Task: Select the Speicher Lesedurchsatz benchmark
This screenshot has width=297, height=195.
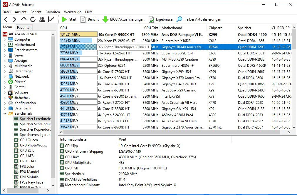Action: coord(32,119)
